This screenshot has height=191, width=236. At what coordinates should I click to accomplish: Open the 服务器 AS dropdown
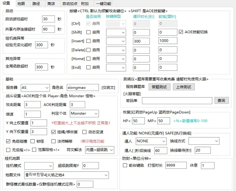35,88
